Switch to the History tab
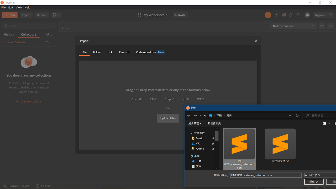Viewport: 336px width, 189px height. click(x=9, y=34)
